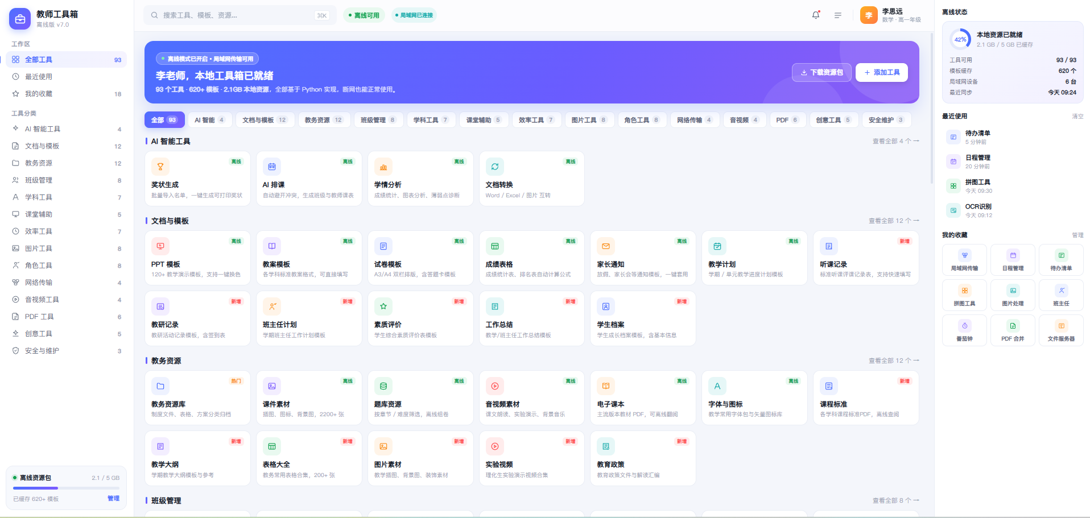
Task: Click the search box for tools and templates
Action: (240, 15)
